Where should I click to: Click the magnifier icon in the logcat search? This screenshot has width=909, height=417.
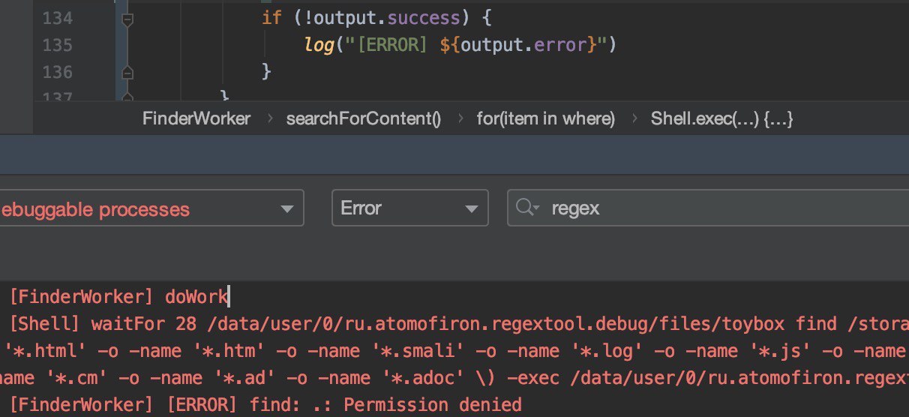click(x=529, y=208)
